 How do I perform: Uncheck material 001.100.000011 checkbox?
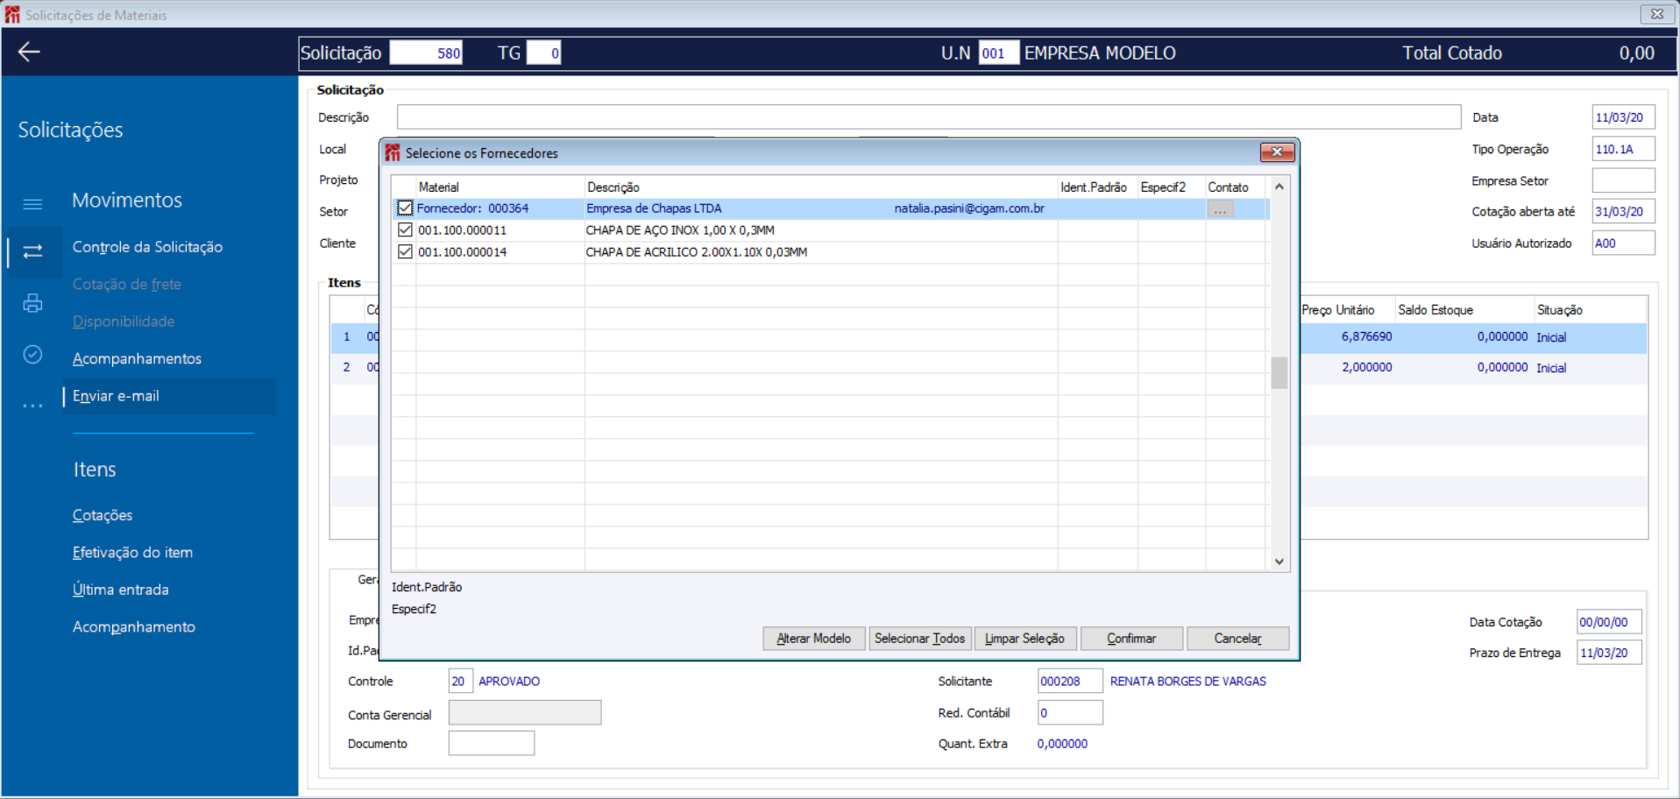click(405, 230)
